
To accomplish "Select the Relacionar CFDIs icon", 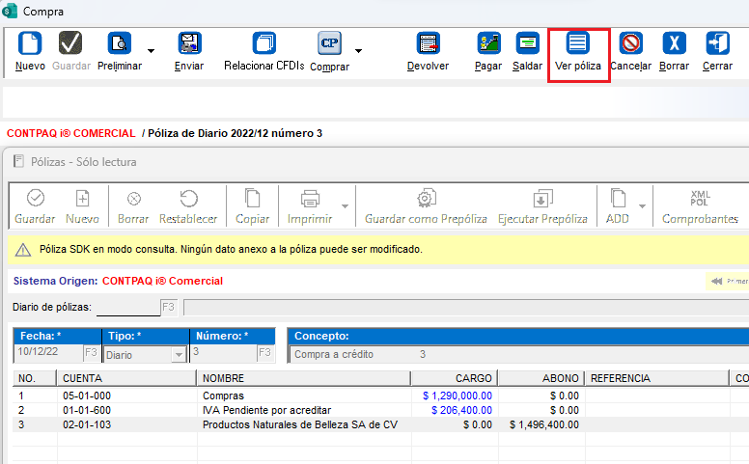I will [x=264, y=44].
